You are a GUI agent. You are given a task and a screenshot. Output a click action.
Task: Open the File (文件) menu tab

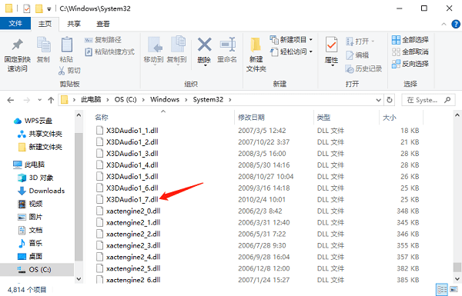[15, 24]
